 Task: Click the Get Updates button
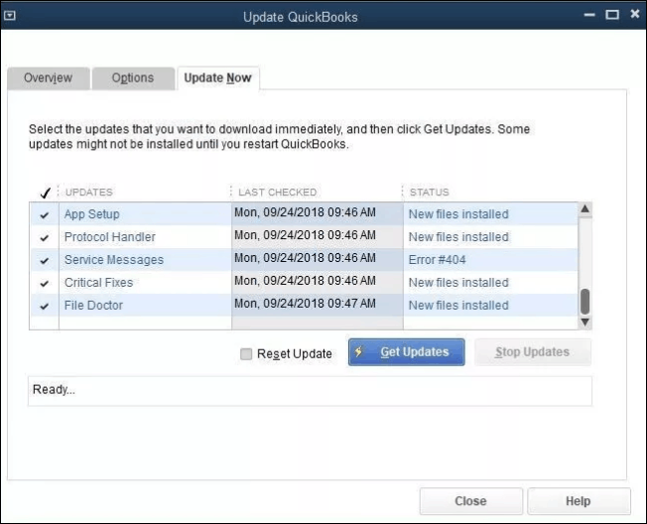point(406,352)
